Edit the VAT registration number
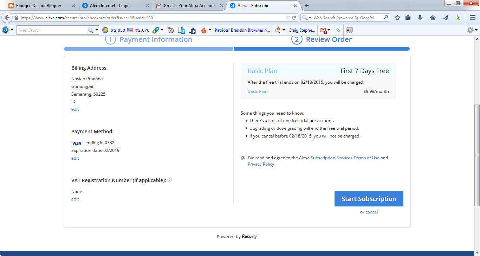 pyautogui.click(x=75, y=199)
